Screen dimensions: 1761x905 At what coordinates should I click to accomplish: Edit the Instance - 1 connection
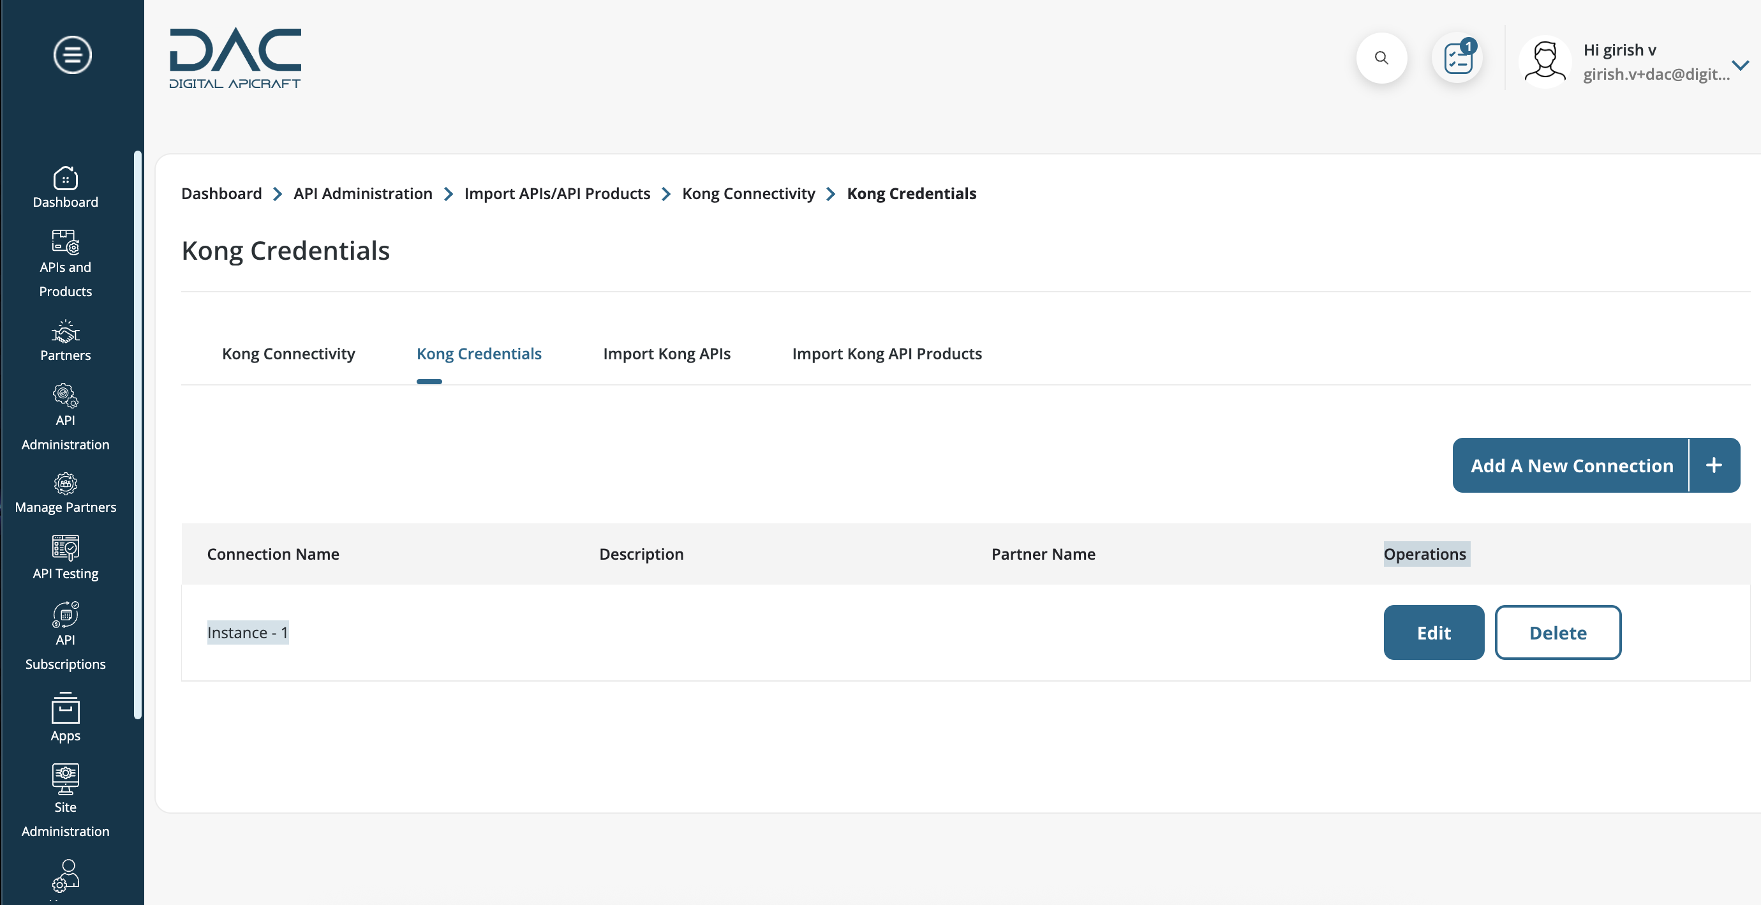[1434, 632]
